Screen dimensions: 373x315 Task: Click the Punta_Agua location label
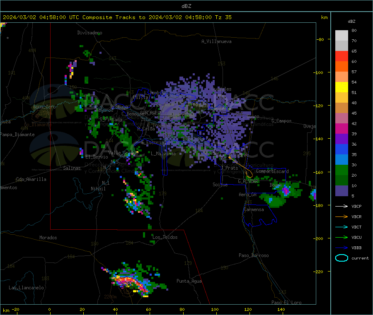[189, 281]
